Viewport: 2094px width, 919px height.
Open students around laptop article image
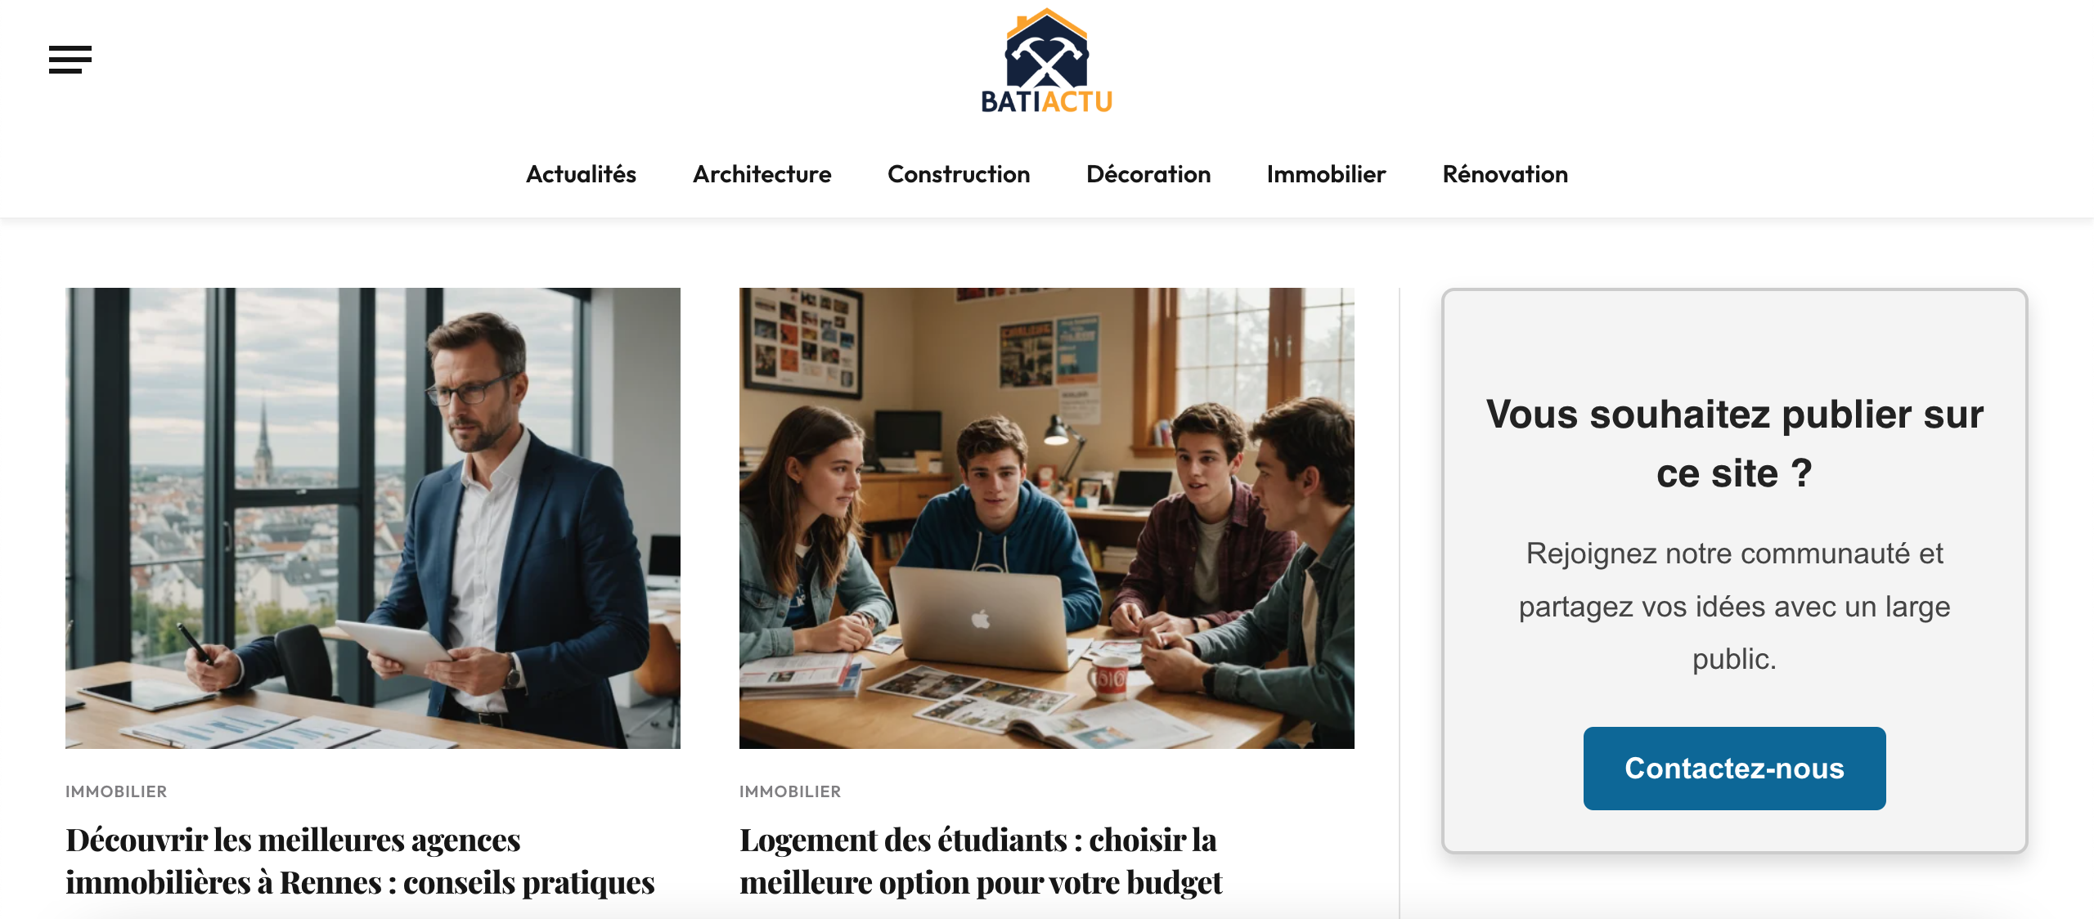[x=1047, y=518]
